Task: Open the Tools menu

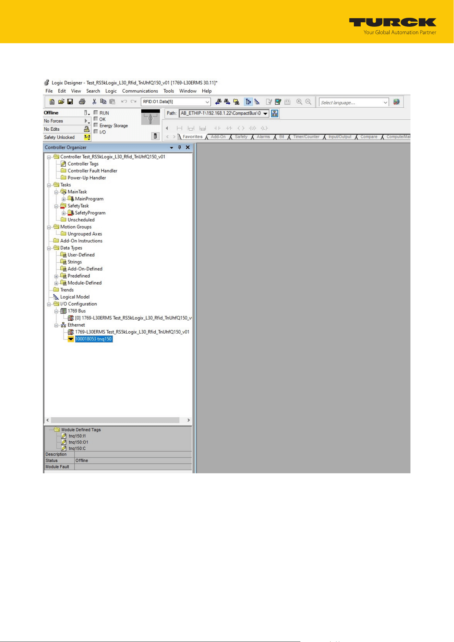Action: [168, 91]
